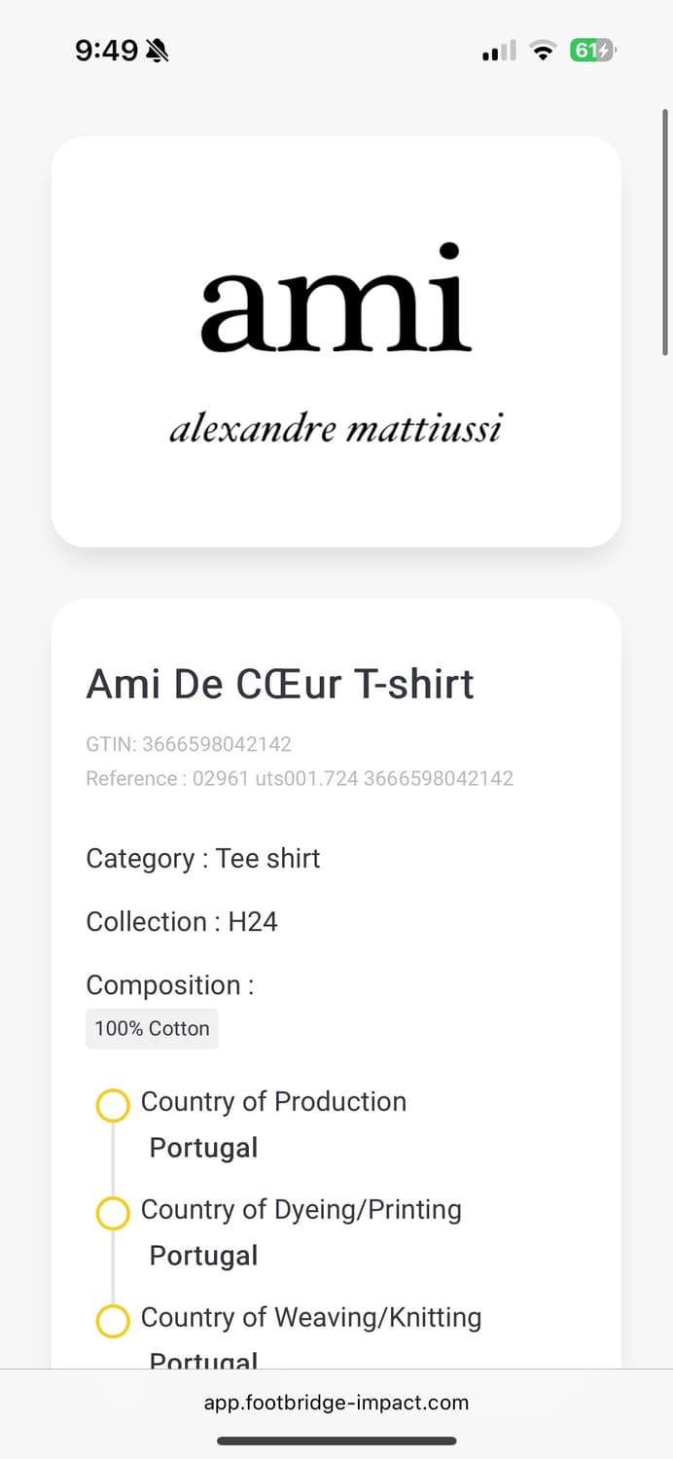Tap the silent mode bell icon
This screenshot has height=1459, width=673.
157,51
